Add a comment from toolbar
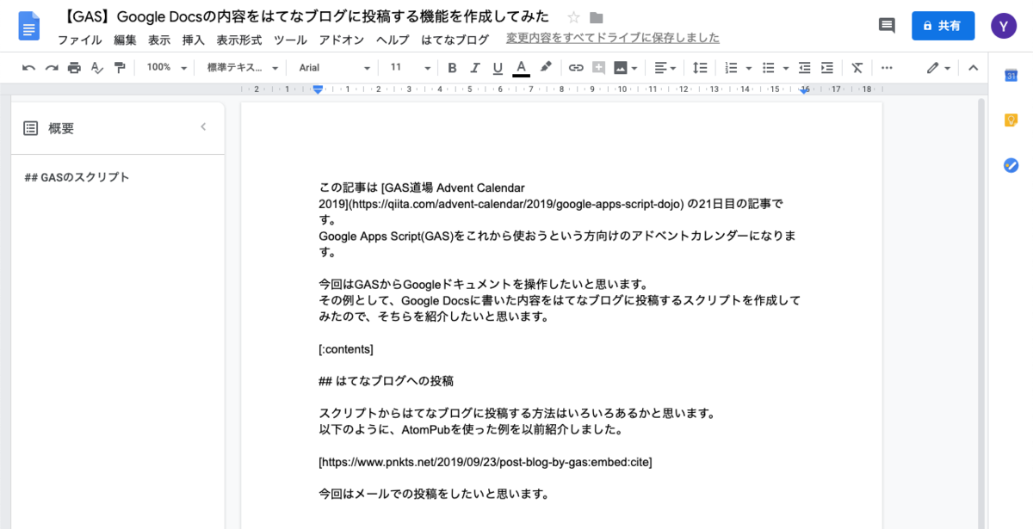Image resolution: width=1033 pixels, height=529 pixels. [598, 68]
